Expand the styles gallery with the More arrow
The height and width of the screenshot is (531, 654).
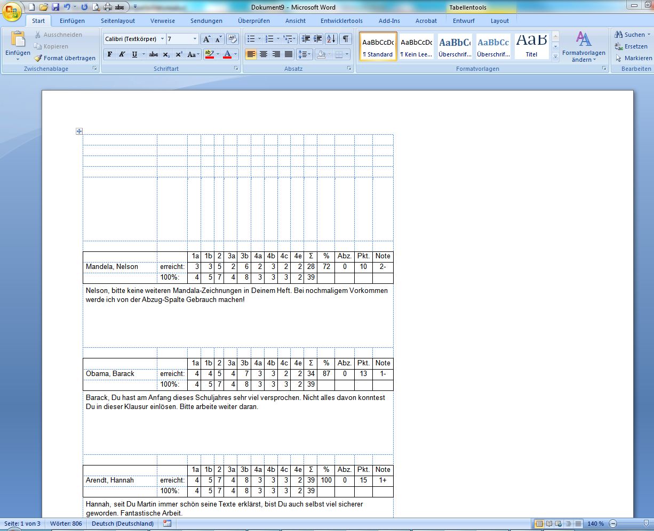pyautogui.click(x=555, y=56)
